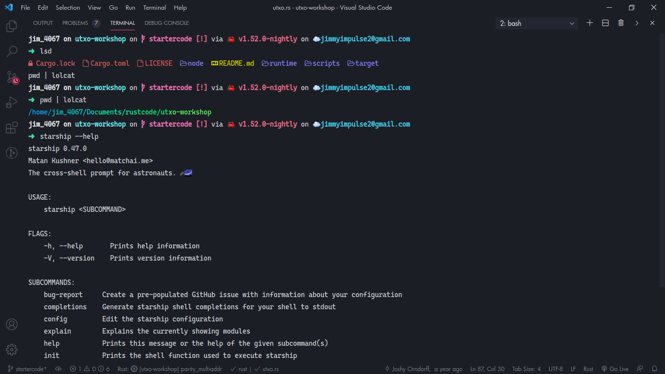
Task: Open the Manage gear in the activity bar
Action: click(12, 349)
